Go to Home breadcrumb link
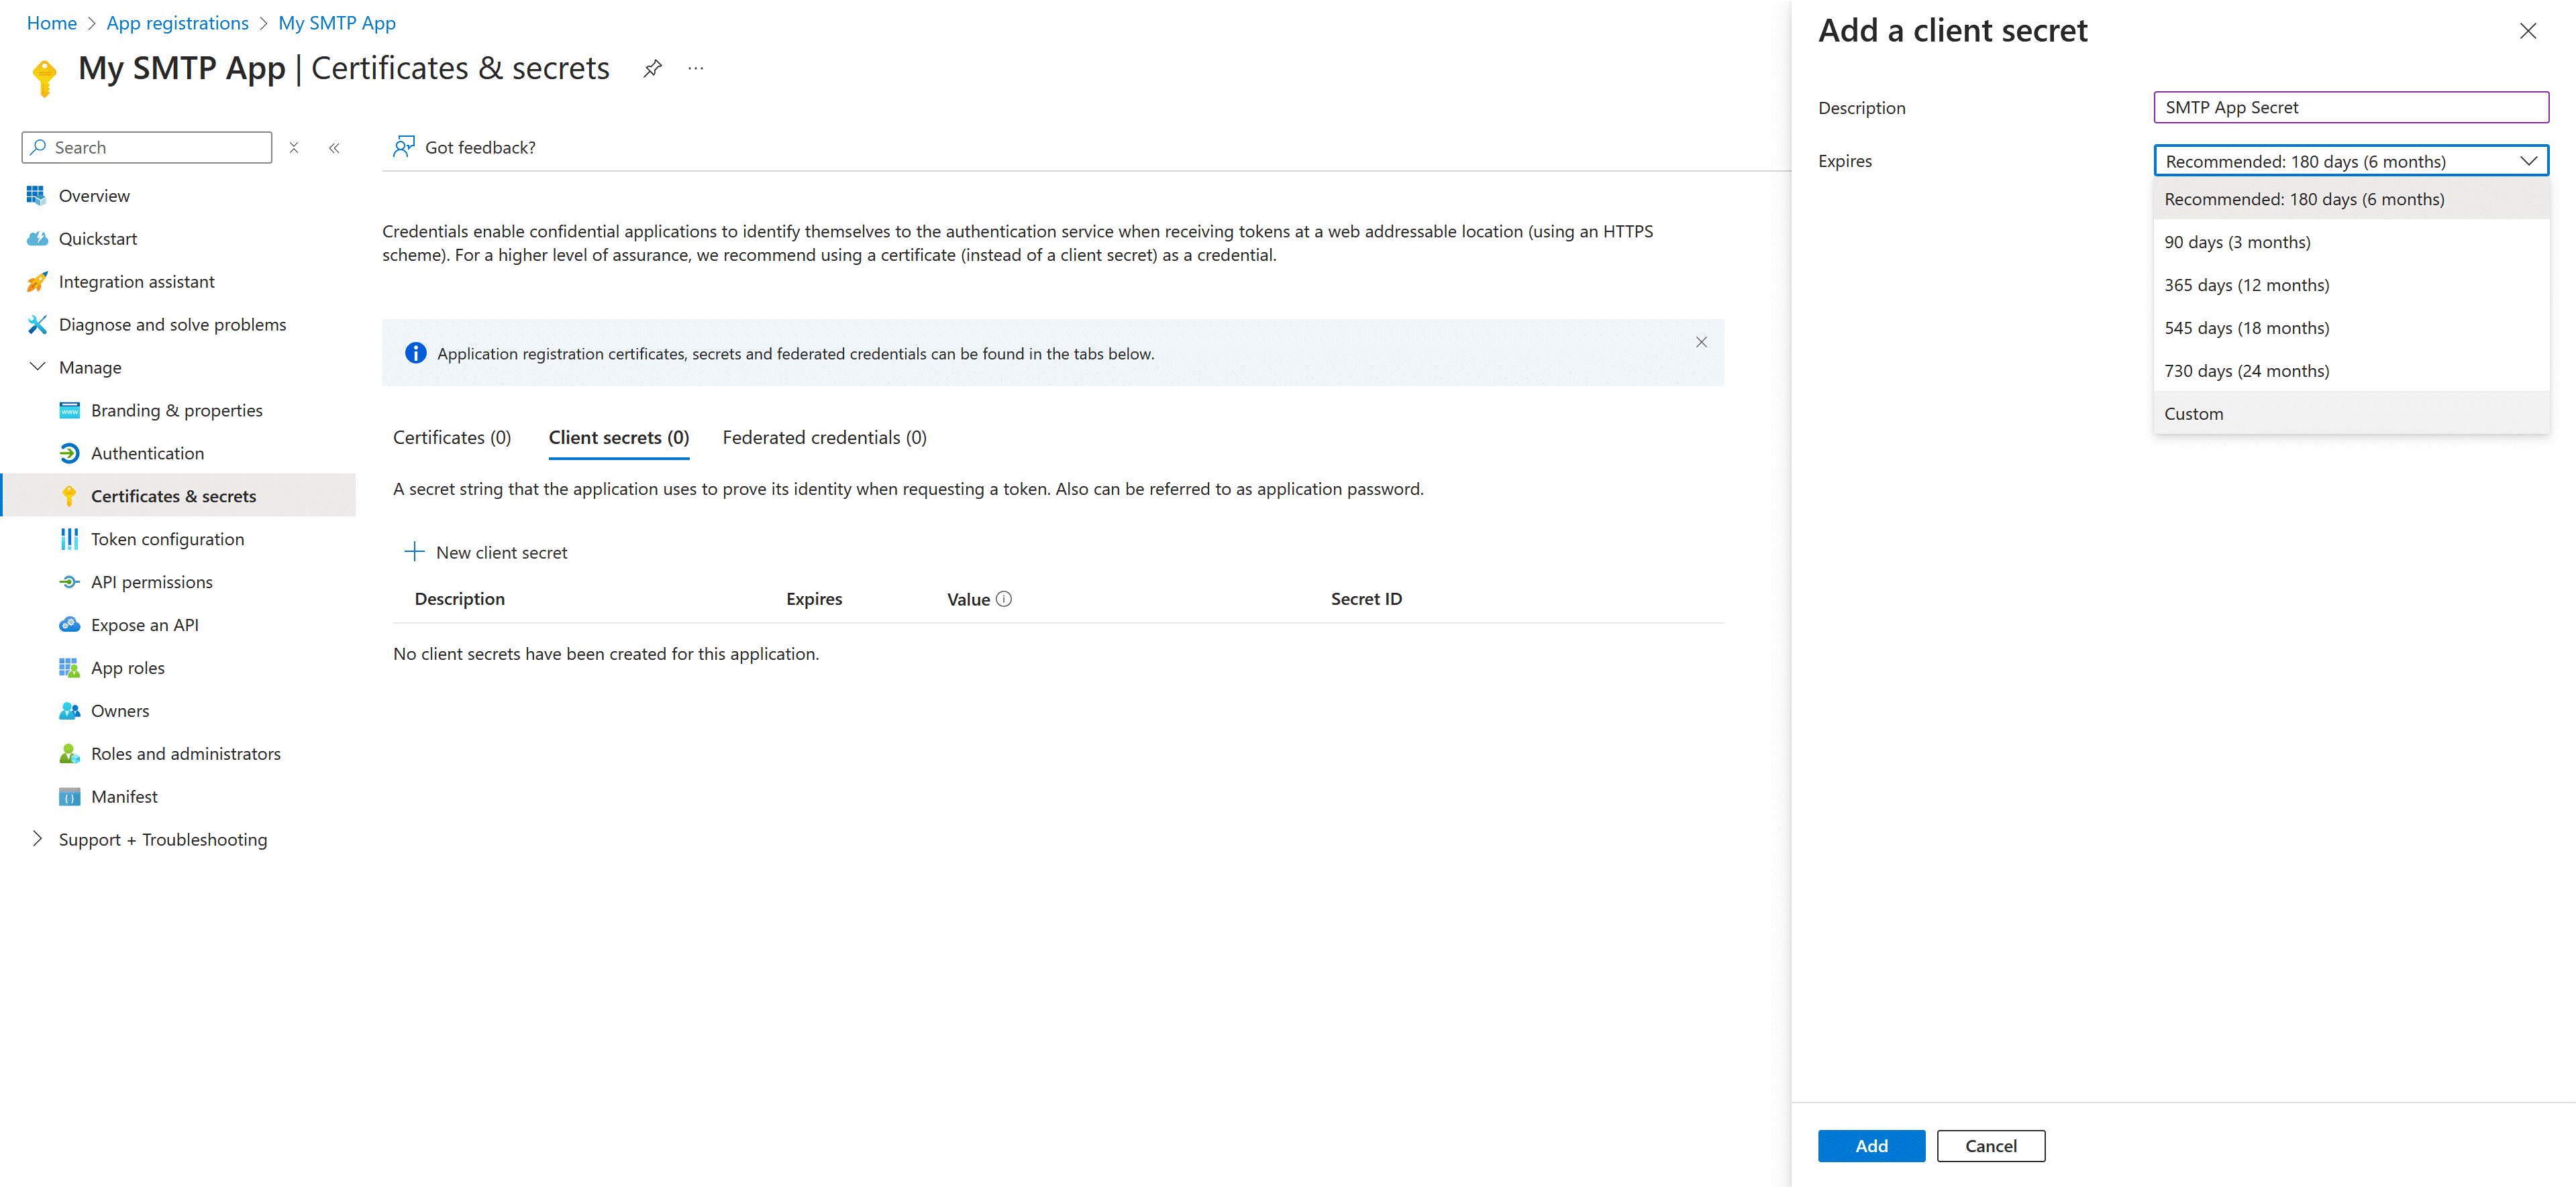Viewport: 2576px width, 1187px height. [x=52, y=23]
